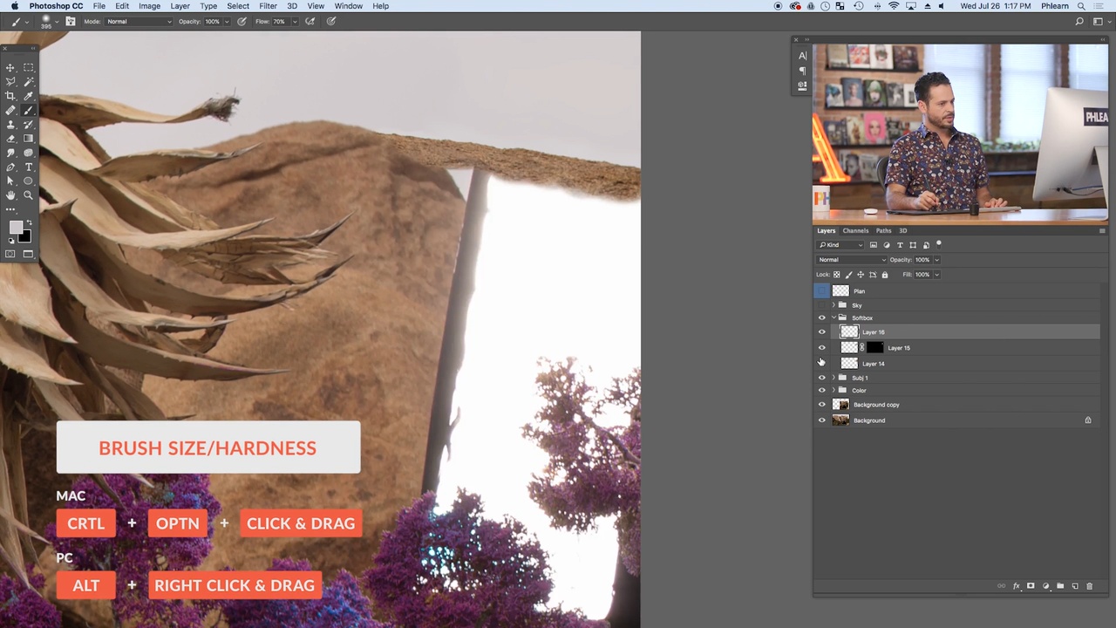
Task: Open the Brush panel toggle in options bar
Action: 71,21
